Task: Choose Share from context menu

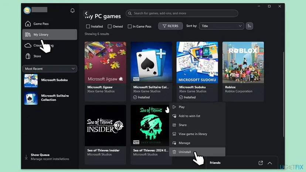Action: 197,125
